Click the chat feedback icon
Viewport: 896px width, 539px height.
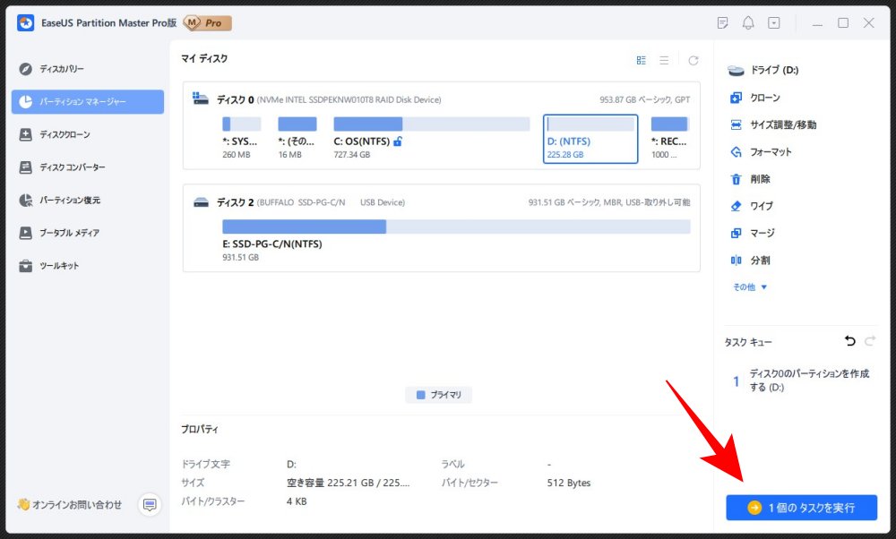(x=150, y=505)
